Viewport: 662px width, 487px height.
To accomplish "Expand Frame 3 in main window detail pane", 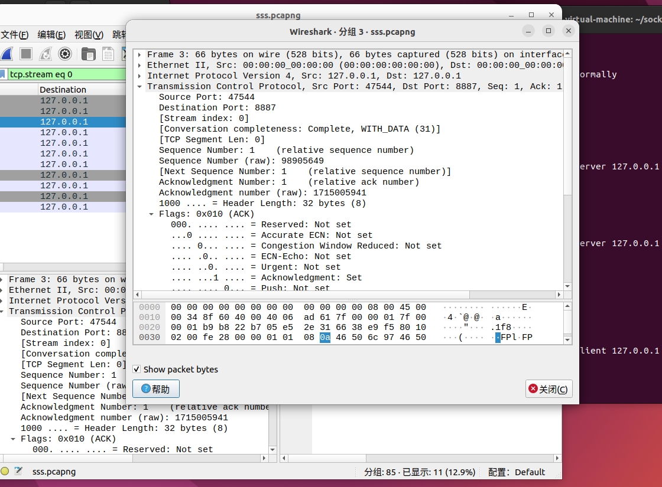I will 2,279.
